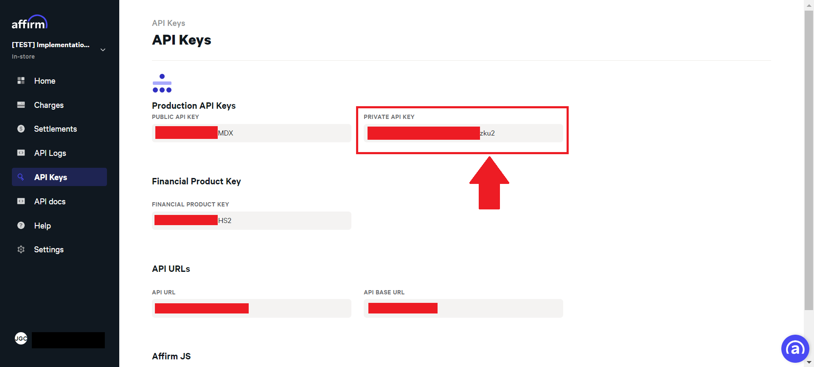Launch the Affirm chat bubble widget
814x367 pixels.
tap(795, 348)
